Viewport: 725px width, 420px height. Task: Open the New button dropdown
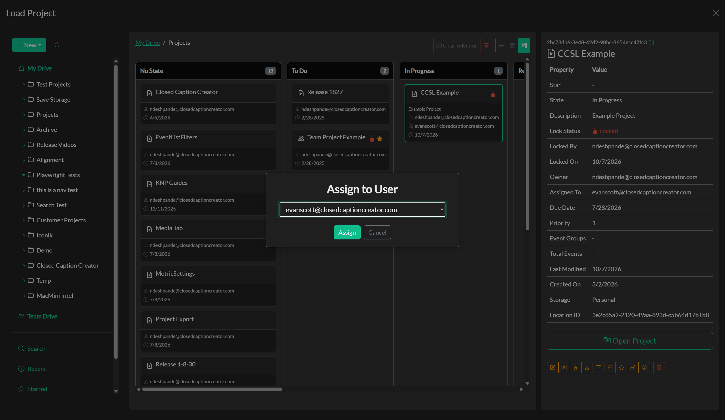29,45
